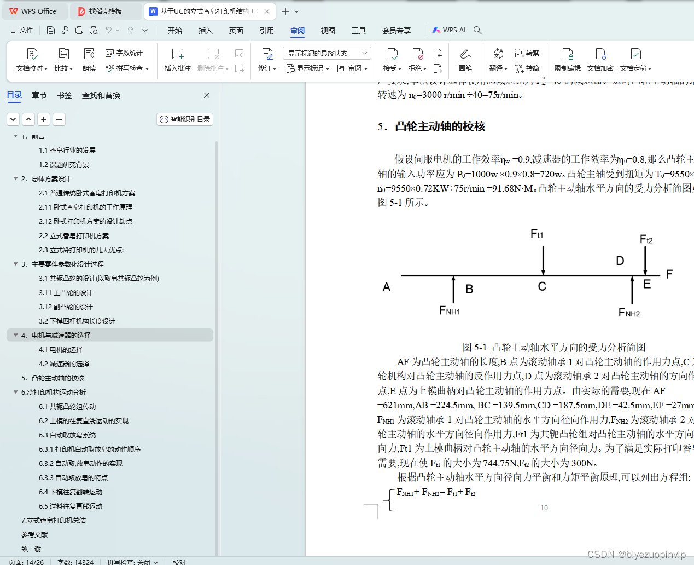Viewport: 694px width, 565px height.
Task: Click the 比较 compare documents icon
Action: pyautogui.click(x=63, y=54)
